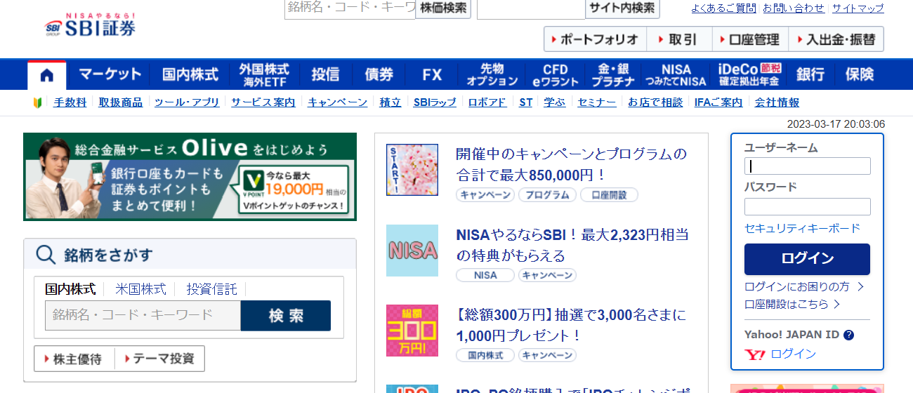913x393 pixels.
Task: Open the 取扱商品 link
Action: tap(121, 102)
